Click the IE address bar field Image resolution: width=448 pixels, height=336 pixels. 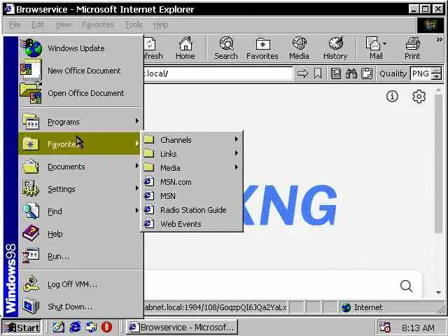[218, 73]
